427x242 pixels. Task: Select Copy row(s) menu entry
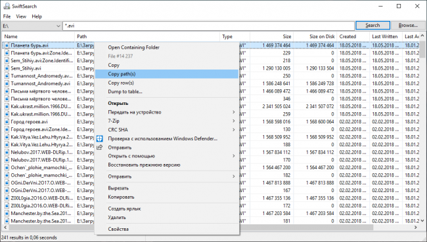click(167, 83)
